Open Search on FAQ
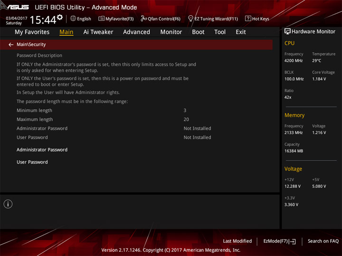The width and height of the screenshot is (342, 256). coord(323,241)
